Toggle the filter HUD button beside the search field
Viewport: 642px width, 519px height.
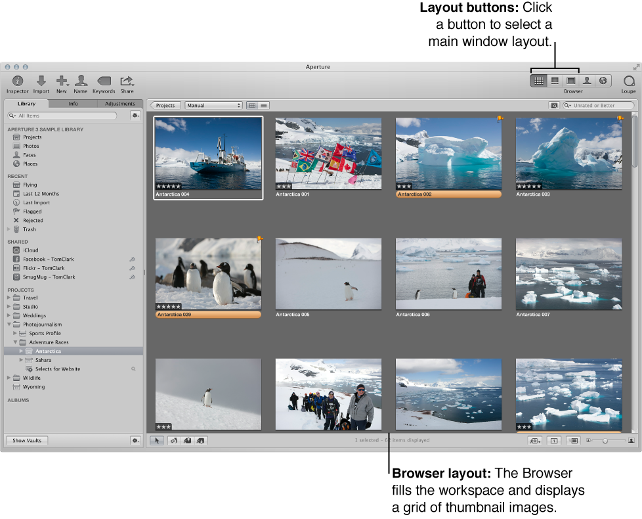coord(555,105)
